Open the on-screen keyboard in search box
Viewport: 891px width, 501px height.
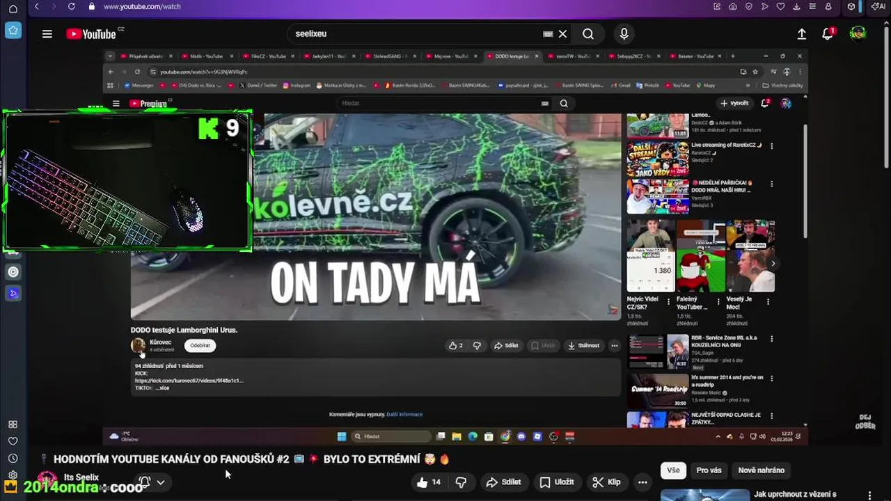tap(548, 33)
